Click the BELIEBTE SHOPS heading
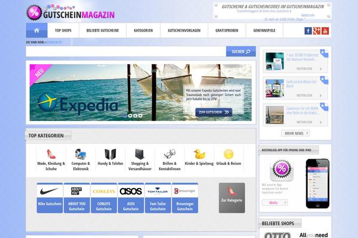 click(277, 224)
